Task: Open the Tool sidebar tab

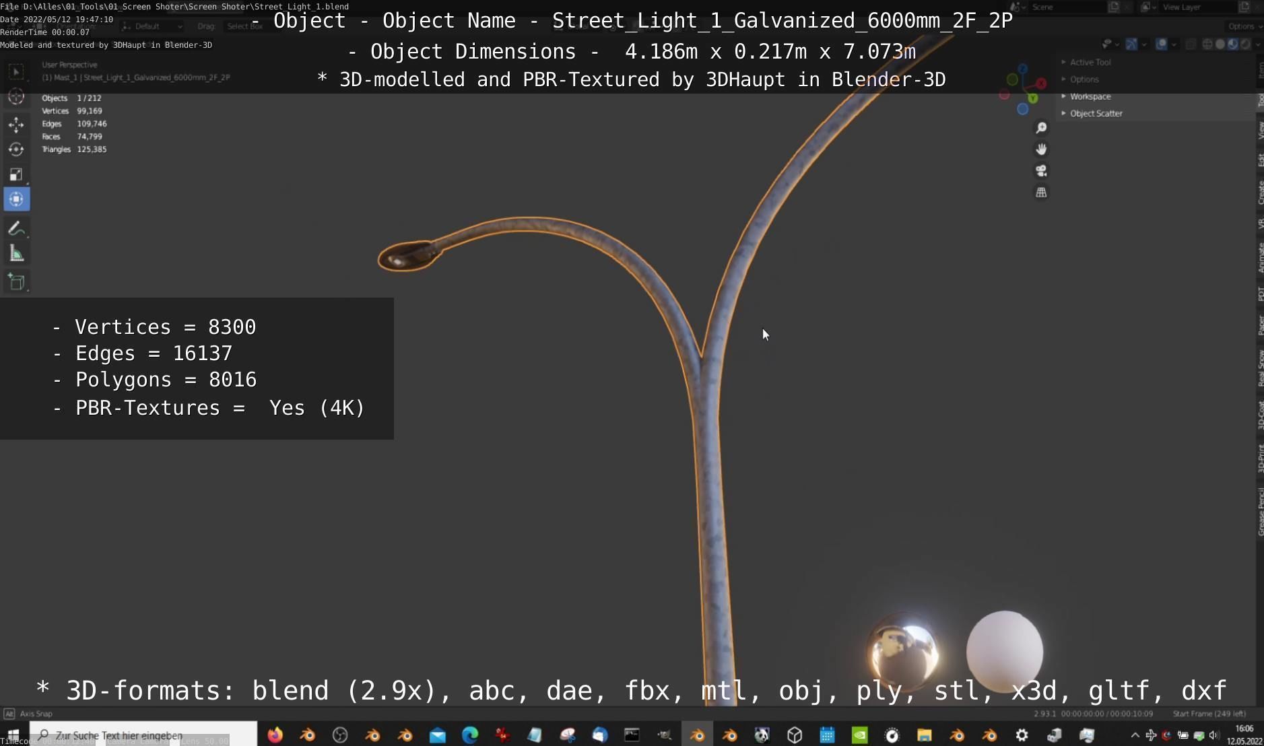Action: point(1260,100)
